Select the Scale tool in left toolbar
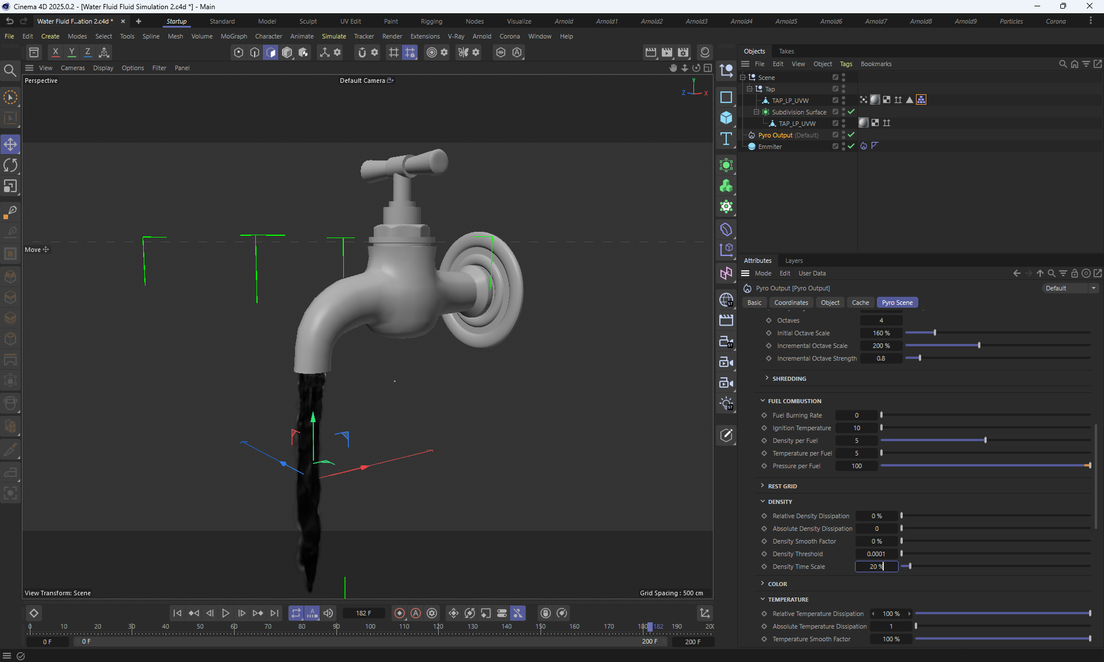Screen dimensions: 1104x662 click(x=10, y=186)
